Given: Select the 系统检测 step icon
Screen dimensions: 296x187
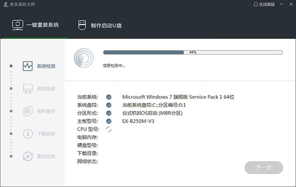Looking at the screenshot, I should click(x=28, y=66).
